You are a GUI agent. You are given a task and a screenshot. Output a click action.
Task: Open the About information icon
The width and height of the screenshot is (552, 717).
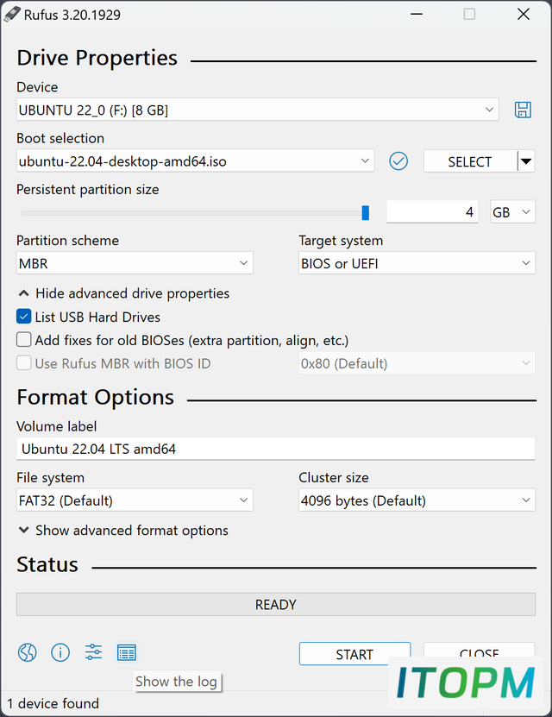point(60,652)
